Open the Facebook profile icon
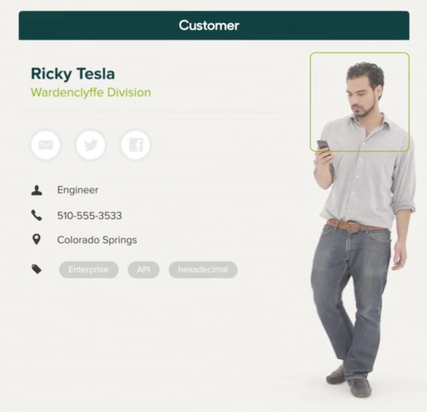The width and height of the screenshot is (427, 412). [x=136, y=145]
